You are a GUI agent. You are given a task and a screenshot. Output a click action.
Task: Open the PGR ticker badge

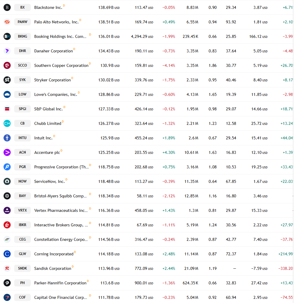click(22, 167)
